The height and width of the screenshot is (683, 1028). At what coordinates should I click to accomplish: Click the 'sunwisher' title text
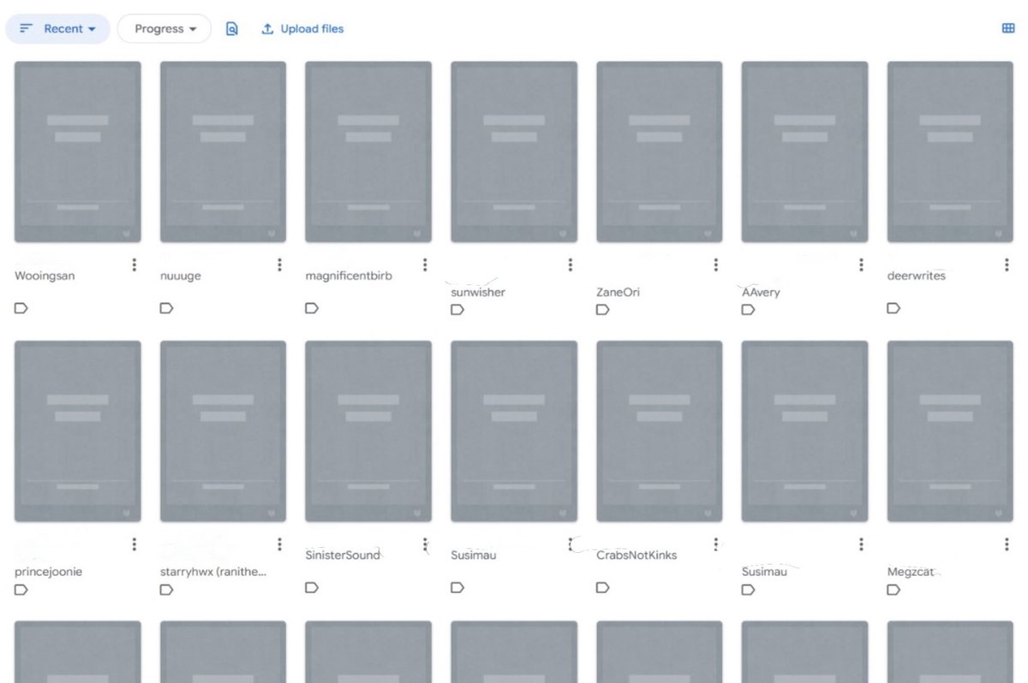478,293
